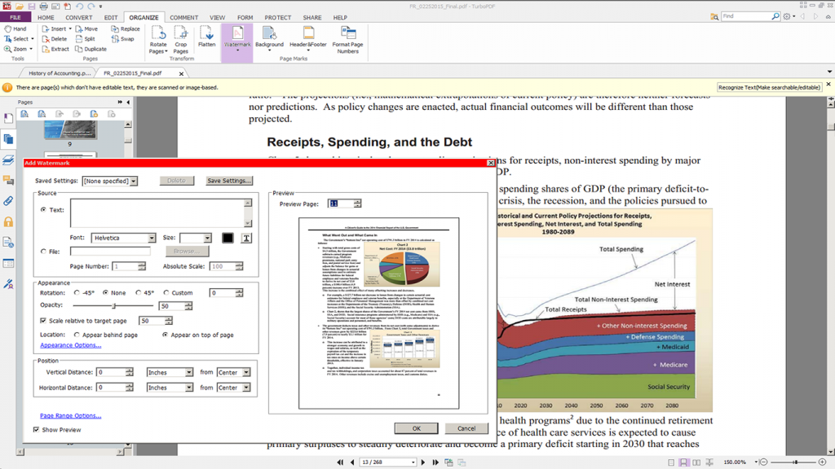Choose None rotation option
Image resolution: width=835 pixels, height=469 pixels.
coord(105,293)
